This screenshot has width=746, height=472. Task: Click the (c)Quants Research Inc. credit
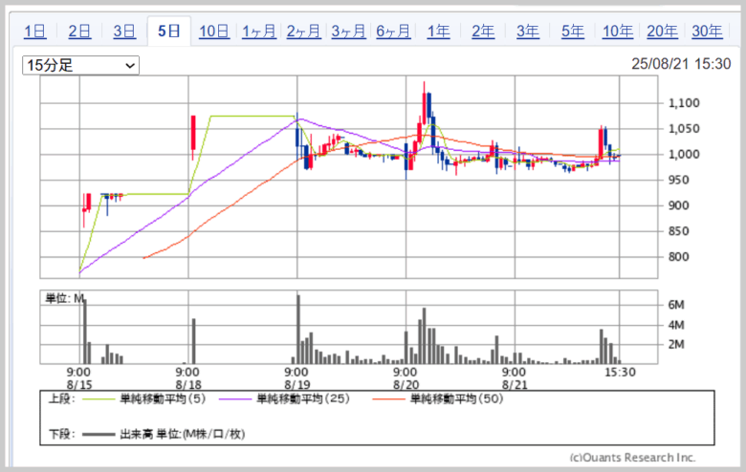[632, 458]
